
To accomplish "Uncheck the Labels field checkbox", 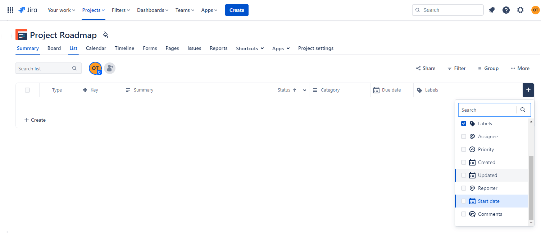I will 464,123.
